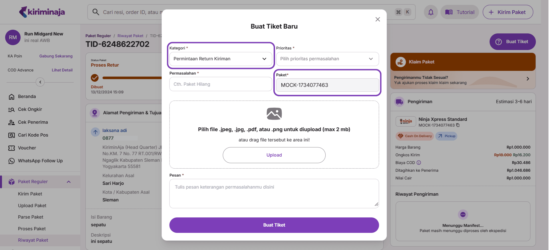Collapse the Paket Reguler menu section
The image size is (549, 250).
coord(69,182)
